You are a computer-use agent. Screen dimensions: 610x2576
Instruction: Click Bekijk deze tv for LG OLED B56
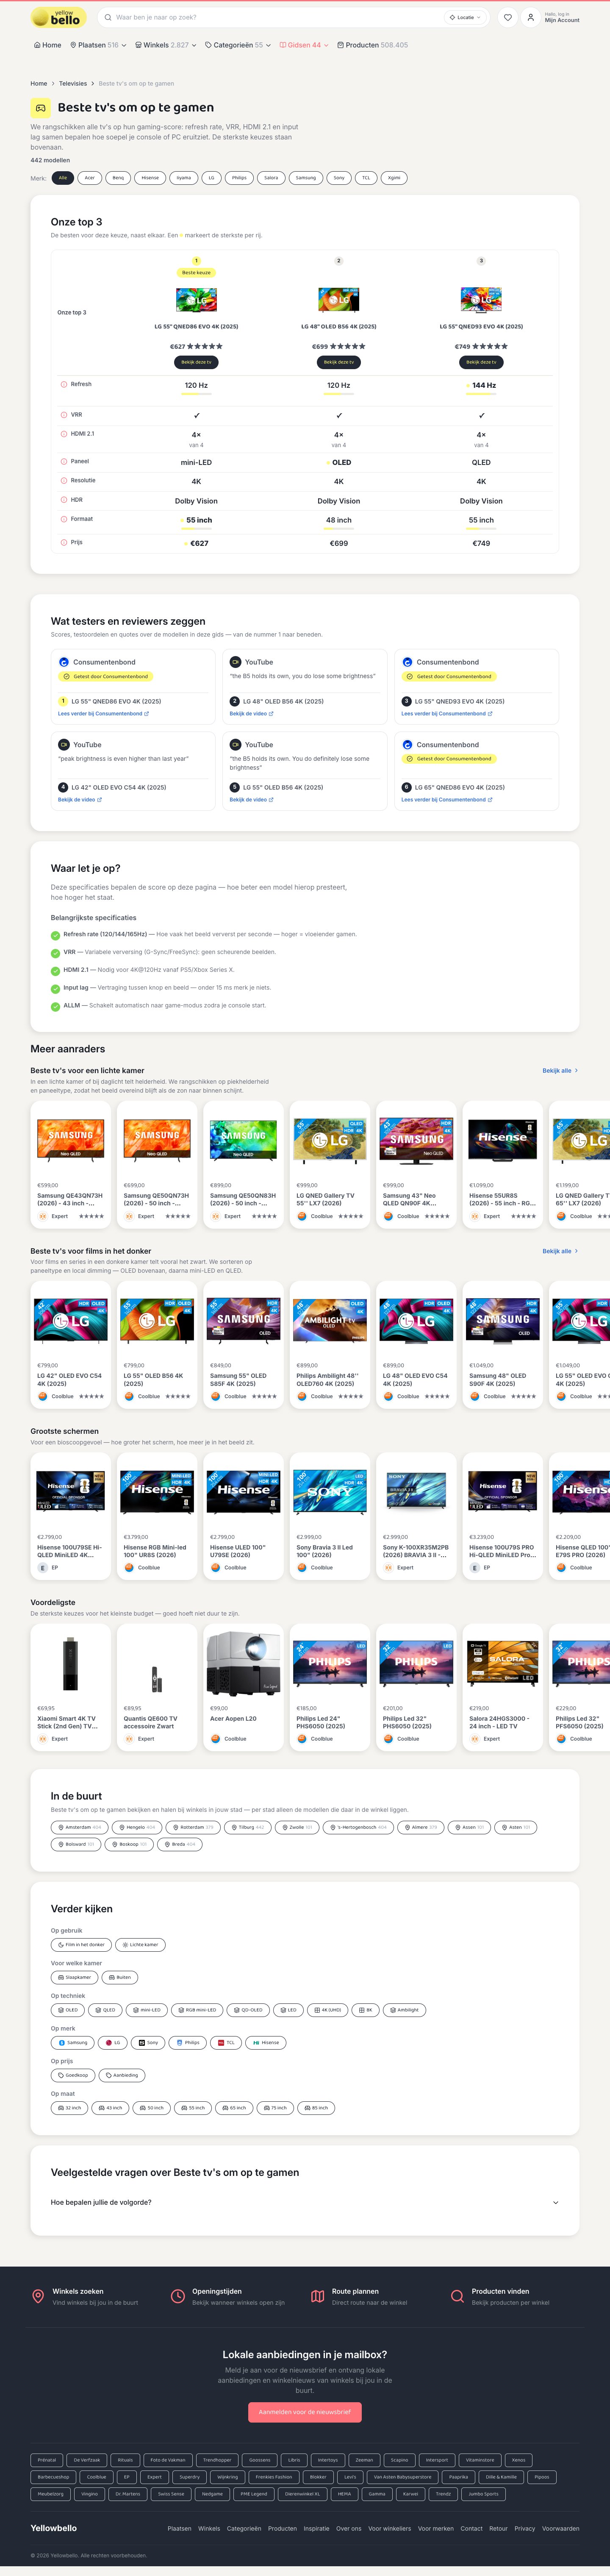click(x=339, y=362)
